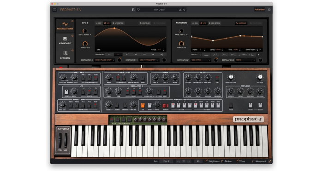
Task: Switch to the Keyboard tab
Action: point(65,40)
